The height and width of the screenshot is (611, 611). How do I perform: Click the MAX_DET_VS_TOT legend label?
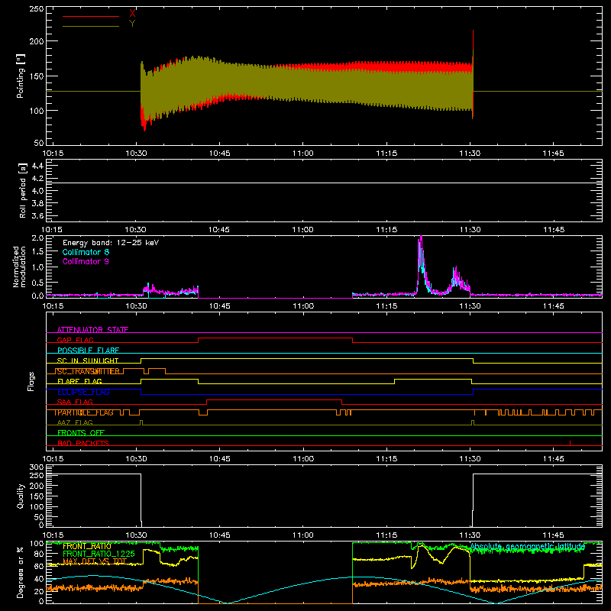pos(95,561)
